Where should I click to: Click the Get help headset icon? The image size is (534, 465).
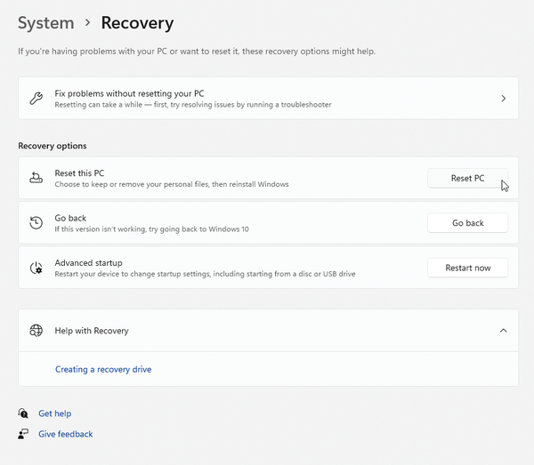(x=23, y=413)
